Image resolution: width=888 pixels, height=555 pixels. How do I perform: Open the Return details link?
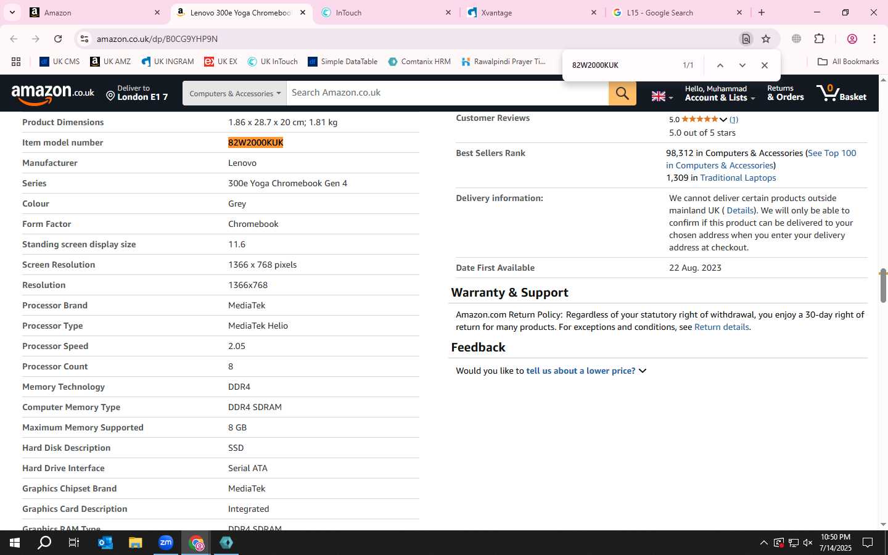tap(721, 327)
